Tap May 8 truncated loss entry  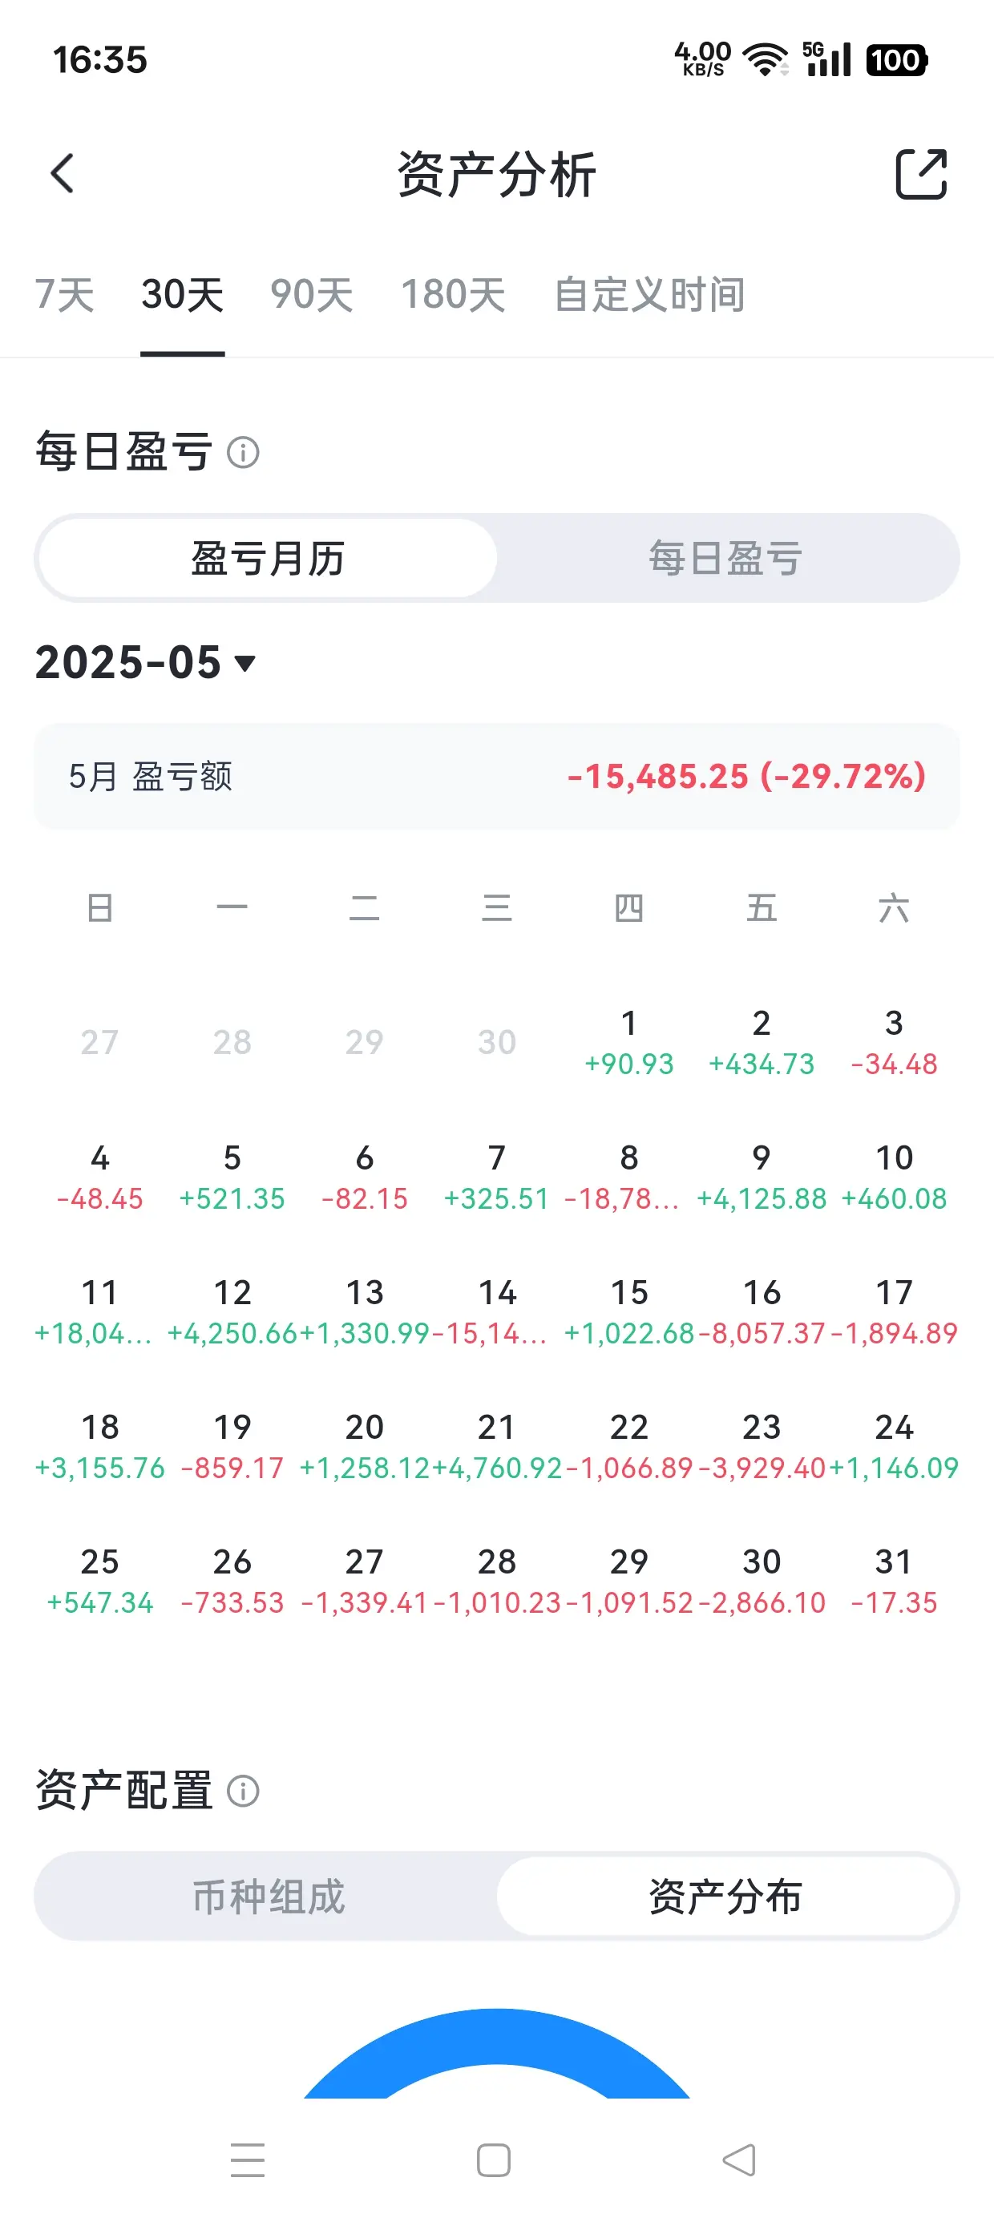tap(629, 1178)
